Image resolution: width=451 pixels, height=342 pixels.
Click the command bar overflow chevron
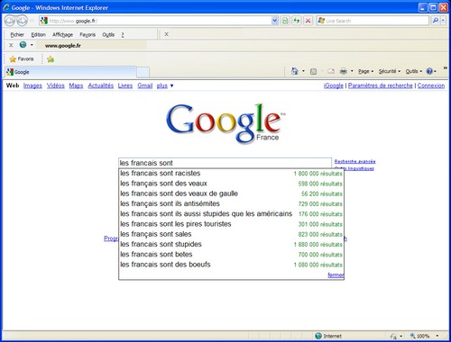pos(446,68)
